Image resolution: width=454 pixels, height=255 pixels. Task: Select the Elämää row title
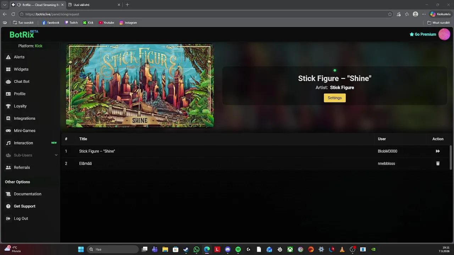click(x=85, y=164)
